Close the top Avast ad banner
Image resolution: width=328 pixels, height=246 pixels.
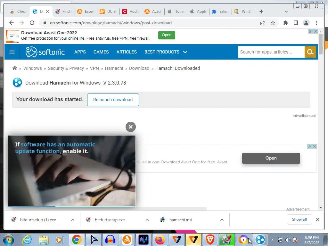pyautogui.click(x=316, y=31)
